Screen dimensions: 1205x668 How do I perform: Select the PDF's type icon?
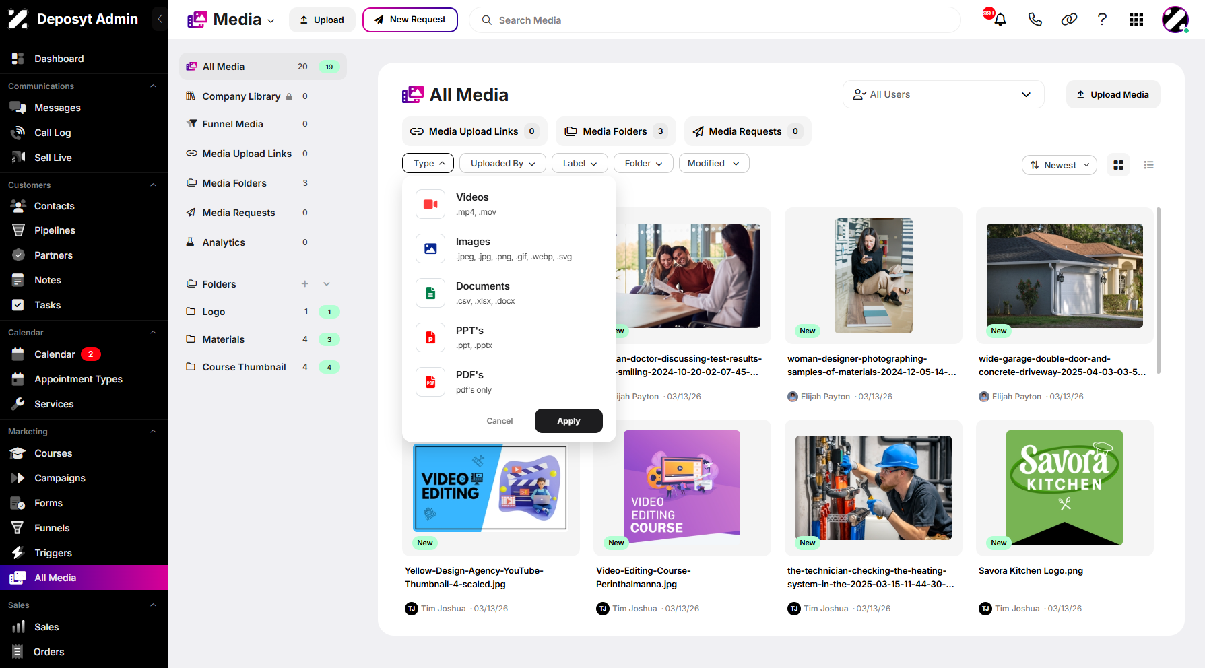point(430,382)
